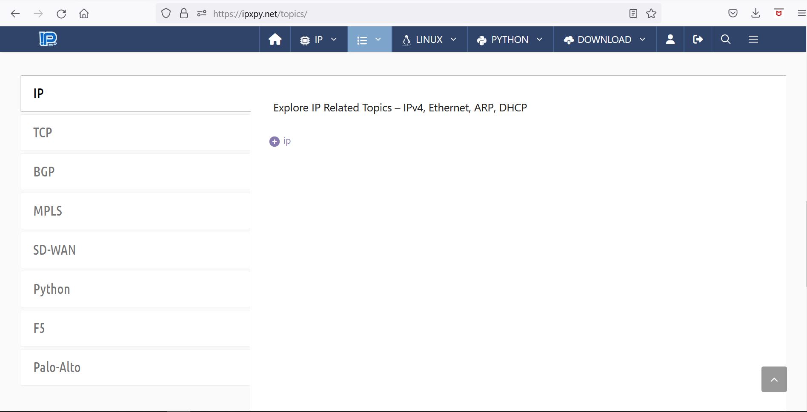
Task: Open the F5 topic tab
Action: 135,328
